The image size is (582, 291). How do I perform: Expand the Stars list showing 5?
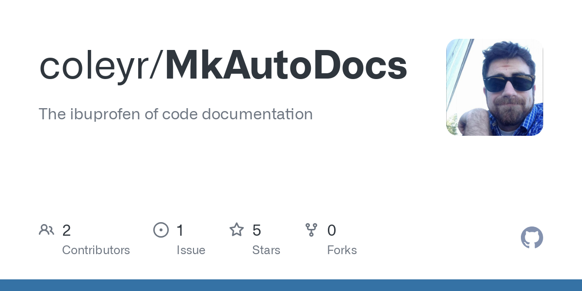[x=257, y=230]
